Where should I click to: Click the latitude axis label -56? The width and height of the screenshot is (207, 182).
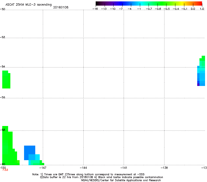click(3, 97)
